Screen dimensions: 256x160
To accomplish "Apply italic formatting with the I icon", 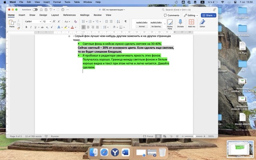I will point(30,27).
